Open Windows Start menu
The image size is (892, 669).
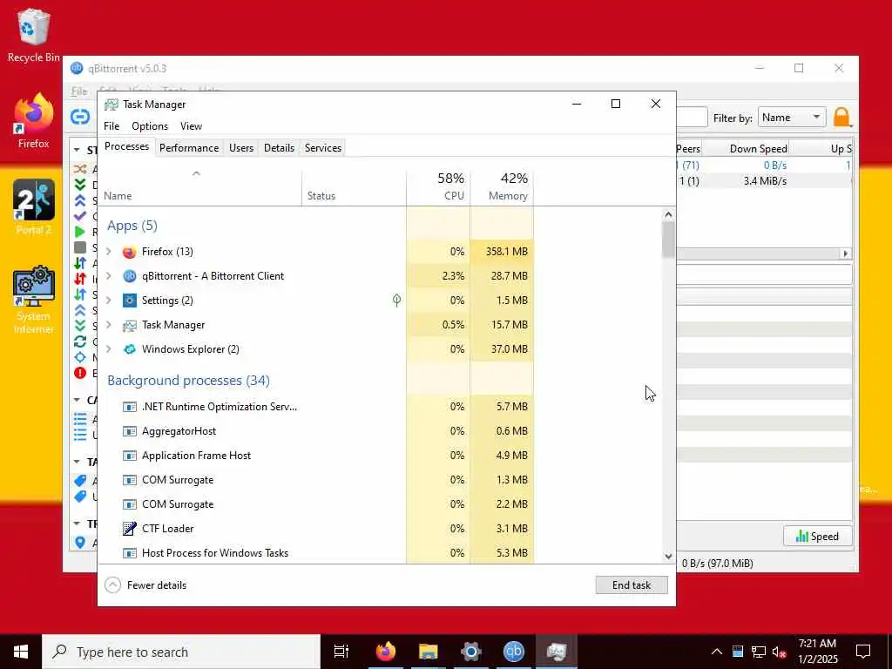pyautogui.click(x=21, y=652)
